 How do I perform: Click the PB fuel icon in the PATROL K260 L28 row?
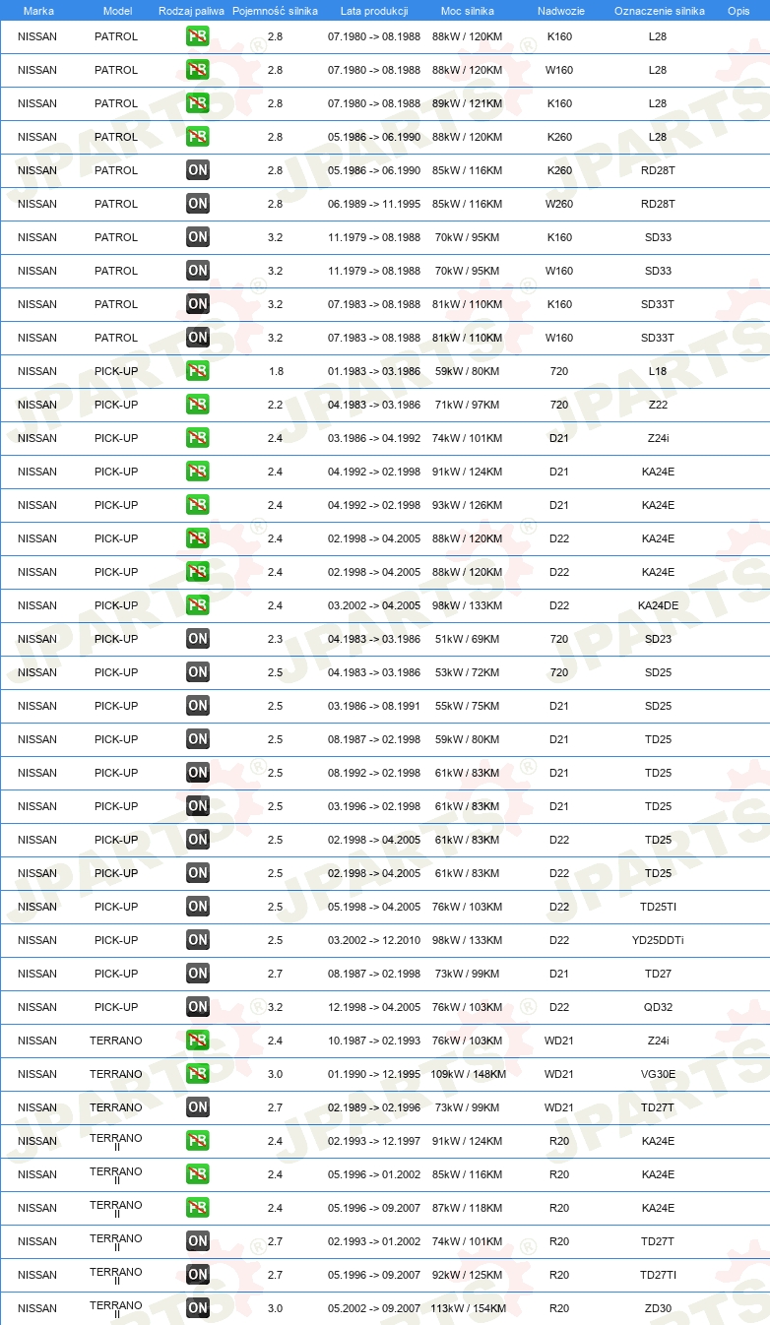coord(198,137)
